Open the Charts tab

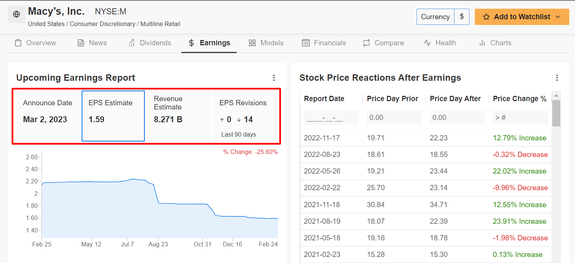coord(495,43)
